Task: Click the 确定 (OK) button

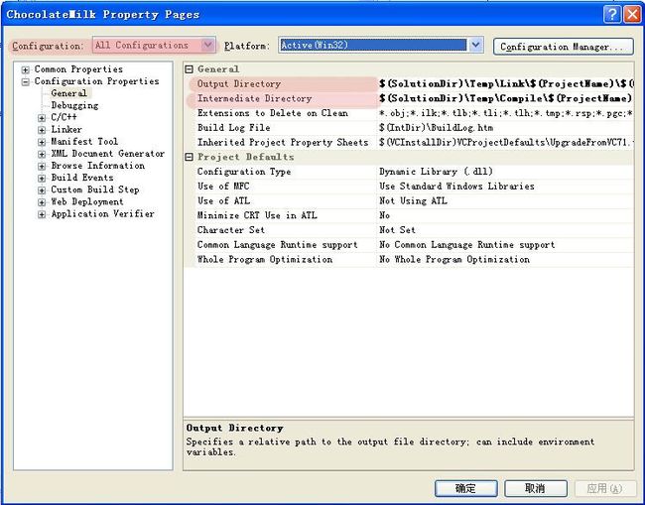Action: (x=466, y=488)
